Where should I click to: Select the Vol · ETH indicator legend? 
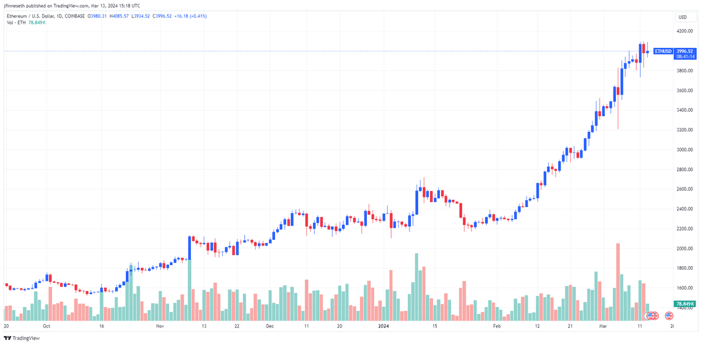tap(16, 22)
